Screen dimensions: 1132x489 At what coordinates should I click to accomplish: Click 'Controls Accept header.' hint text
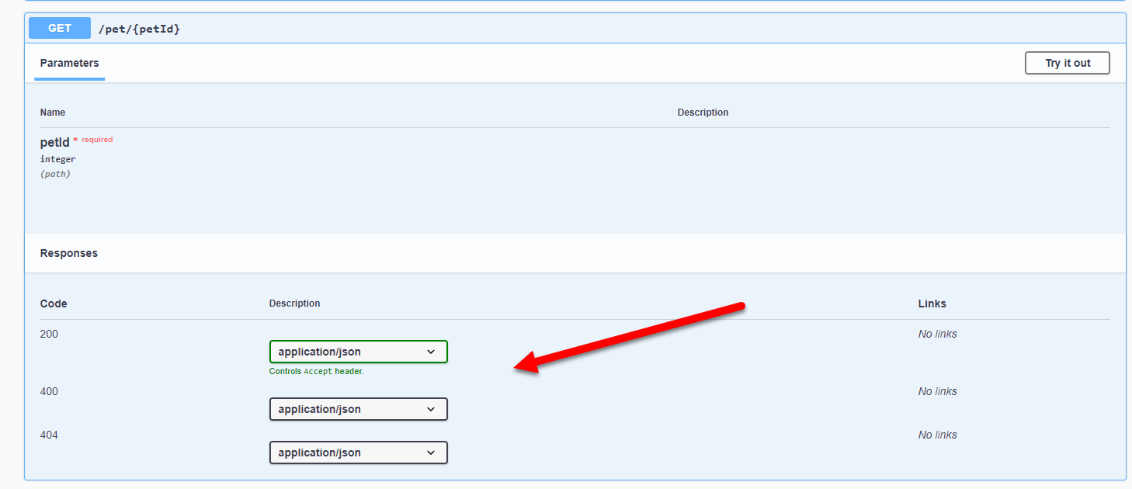pyautogui.click(x=316, y=371)
